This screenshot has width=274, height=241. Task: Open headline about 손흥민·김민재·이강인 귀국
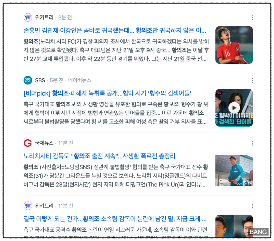(115, 31)
